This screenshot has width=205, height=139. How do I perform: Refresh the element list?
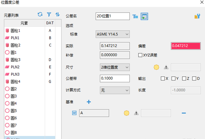coord(40,14)
